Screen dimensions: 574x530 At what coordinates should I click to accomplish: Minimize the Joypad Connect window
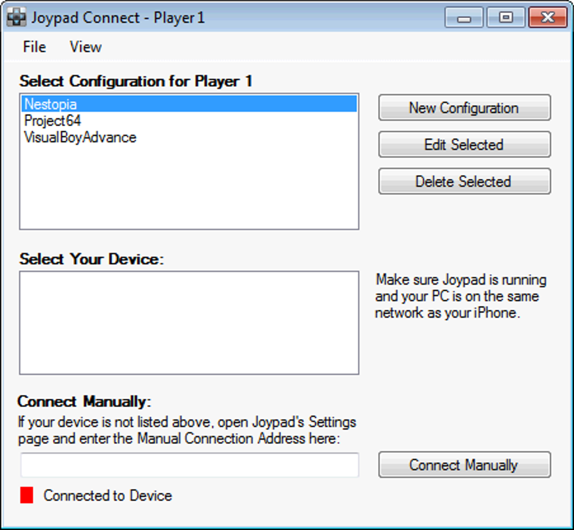click(464, 17)
